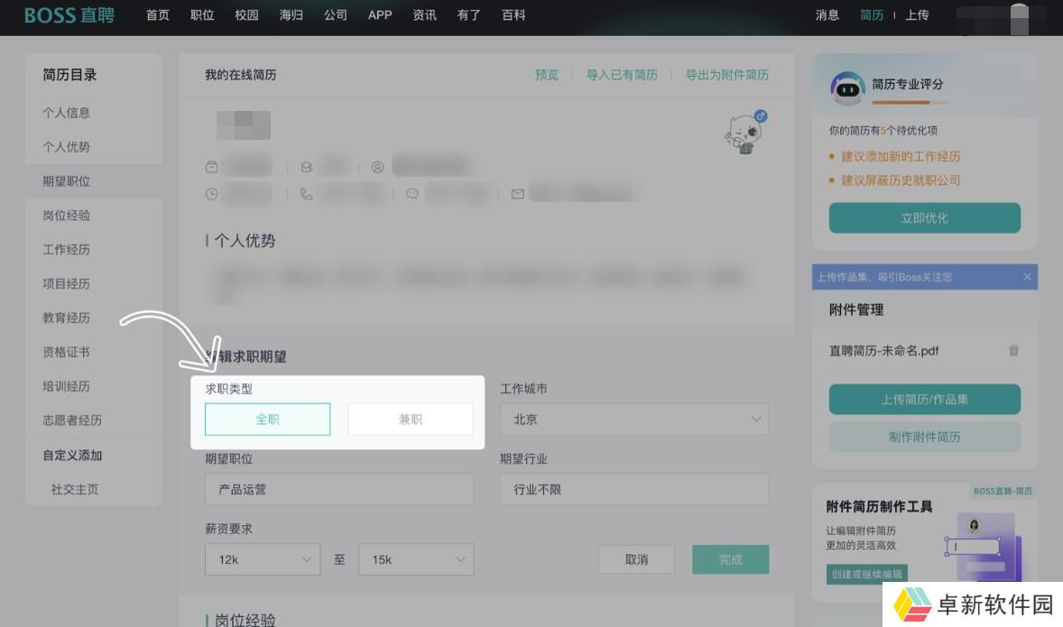
Task: Click the BOSS直聘 logo
Action: point(69,15)
